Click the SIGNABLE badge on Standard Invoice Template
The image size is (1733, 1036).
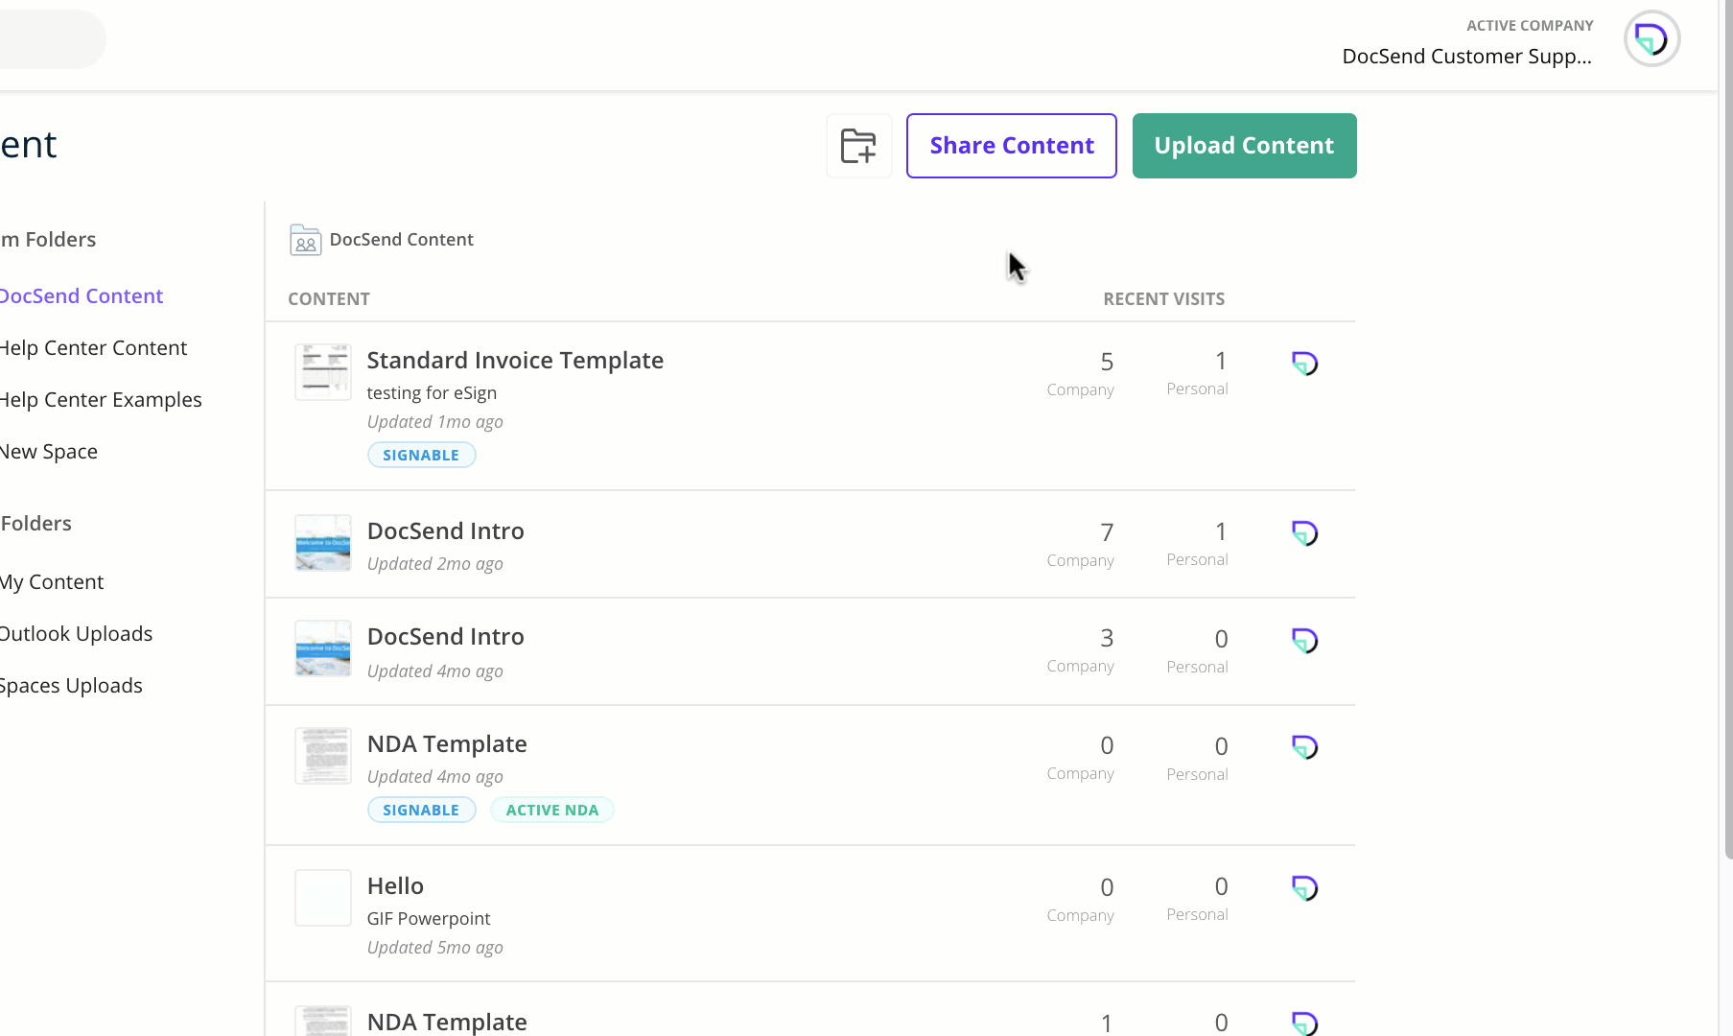pyautogui.click(x=421, y=456)
